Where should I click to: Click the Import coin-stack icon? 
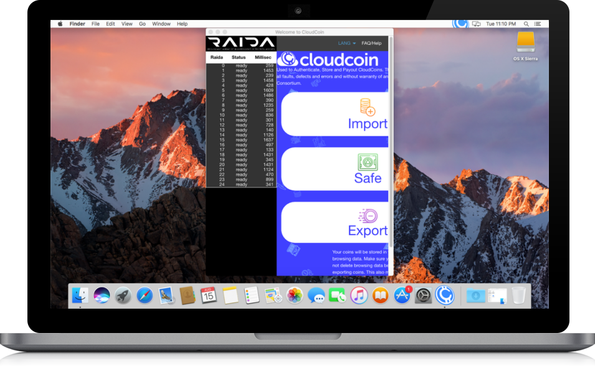[x=368, y=106]
